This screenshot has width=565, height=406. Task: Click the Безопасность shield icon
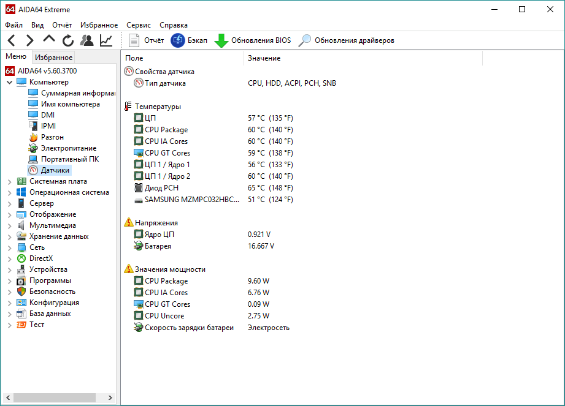pyautogui.click(x=21, y=291)
